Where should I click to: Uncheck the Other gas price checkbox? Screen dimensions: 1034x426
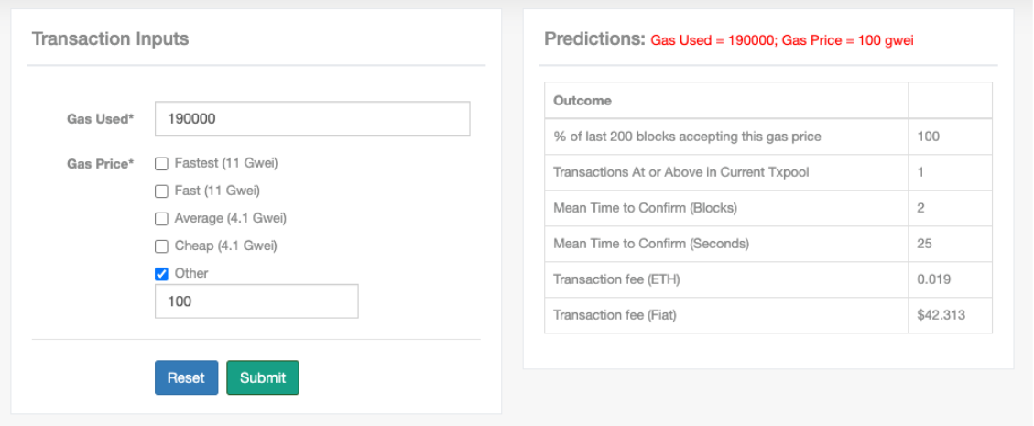tap(161, 274)
